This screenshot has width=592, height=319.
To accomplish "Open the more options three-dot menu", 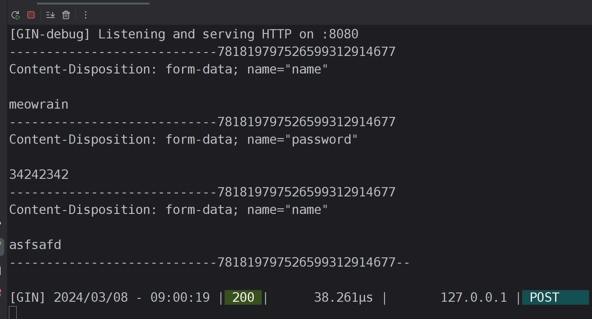I will click(86, 15).
